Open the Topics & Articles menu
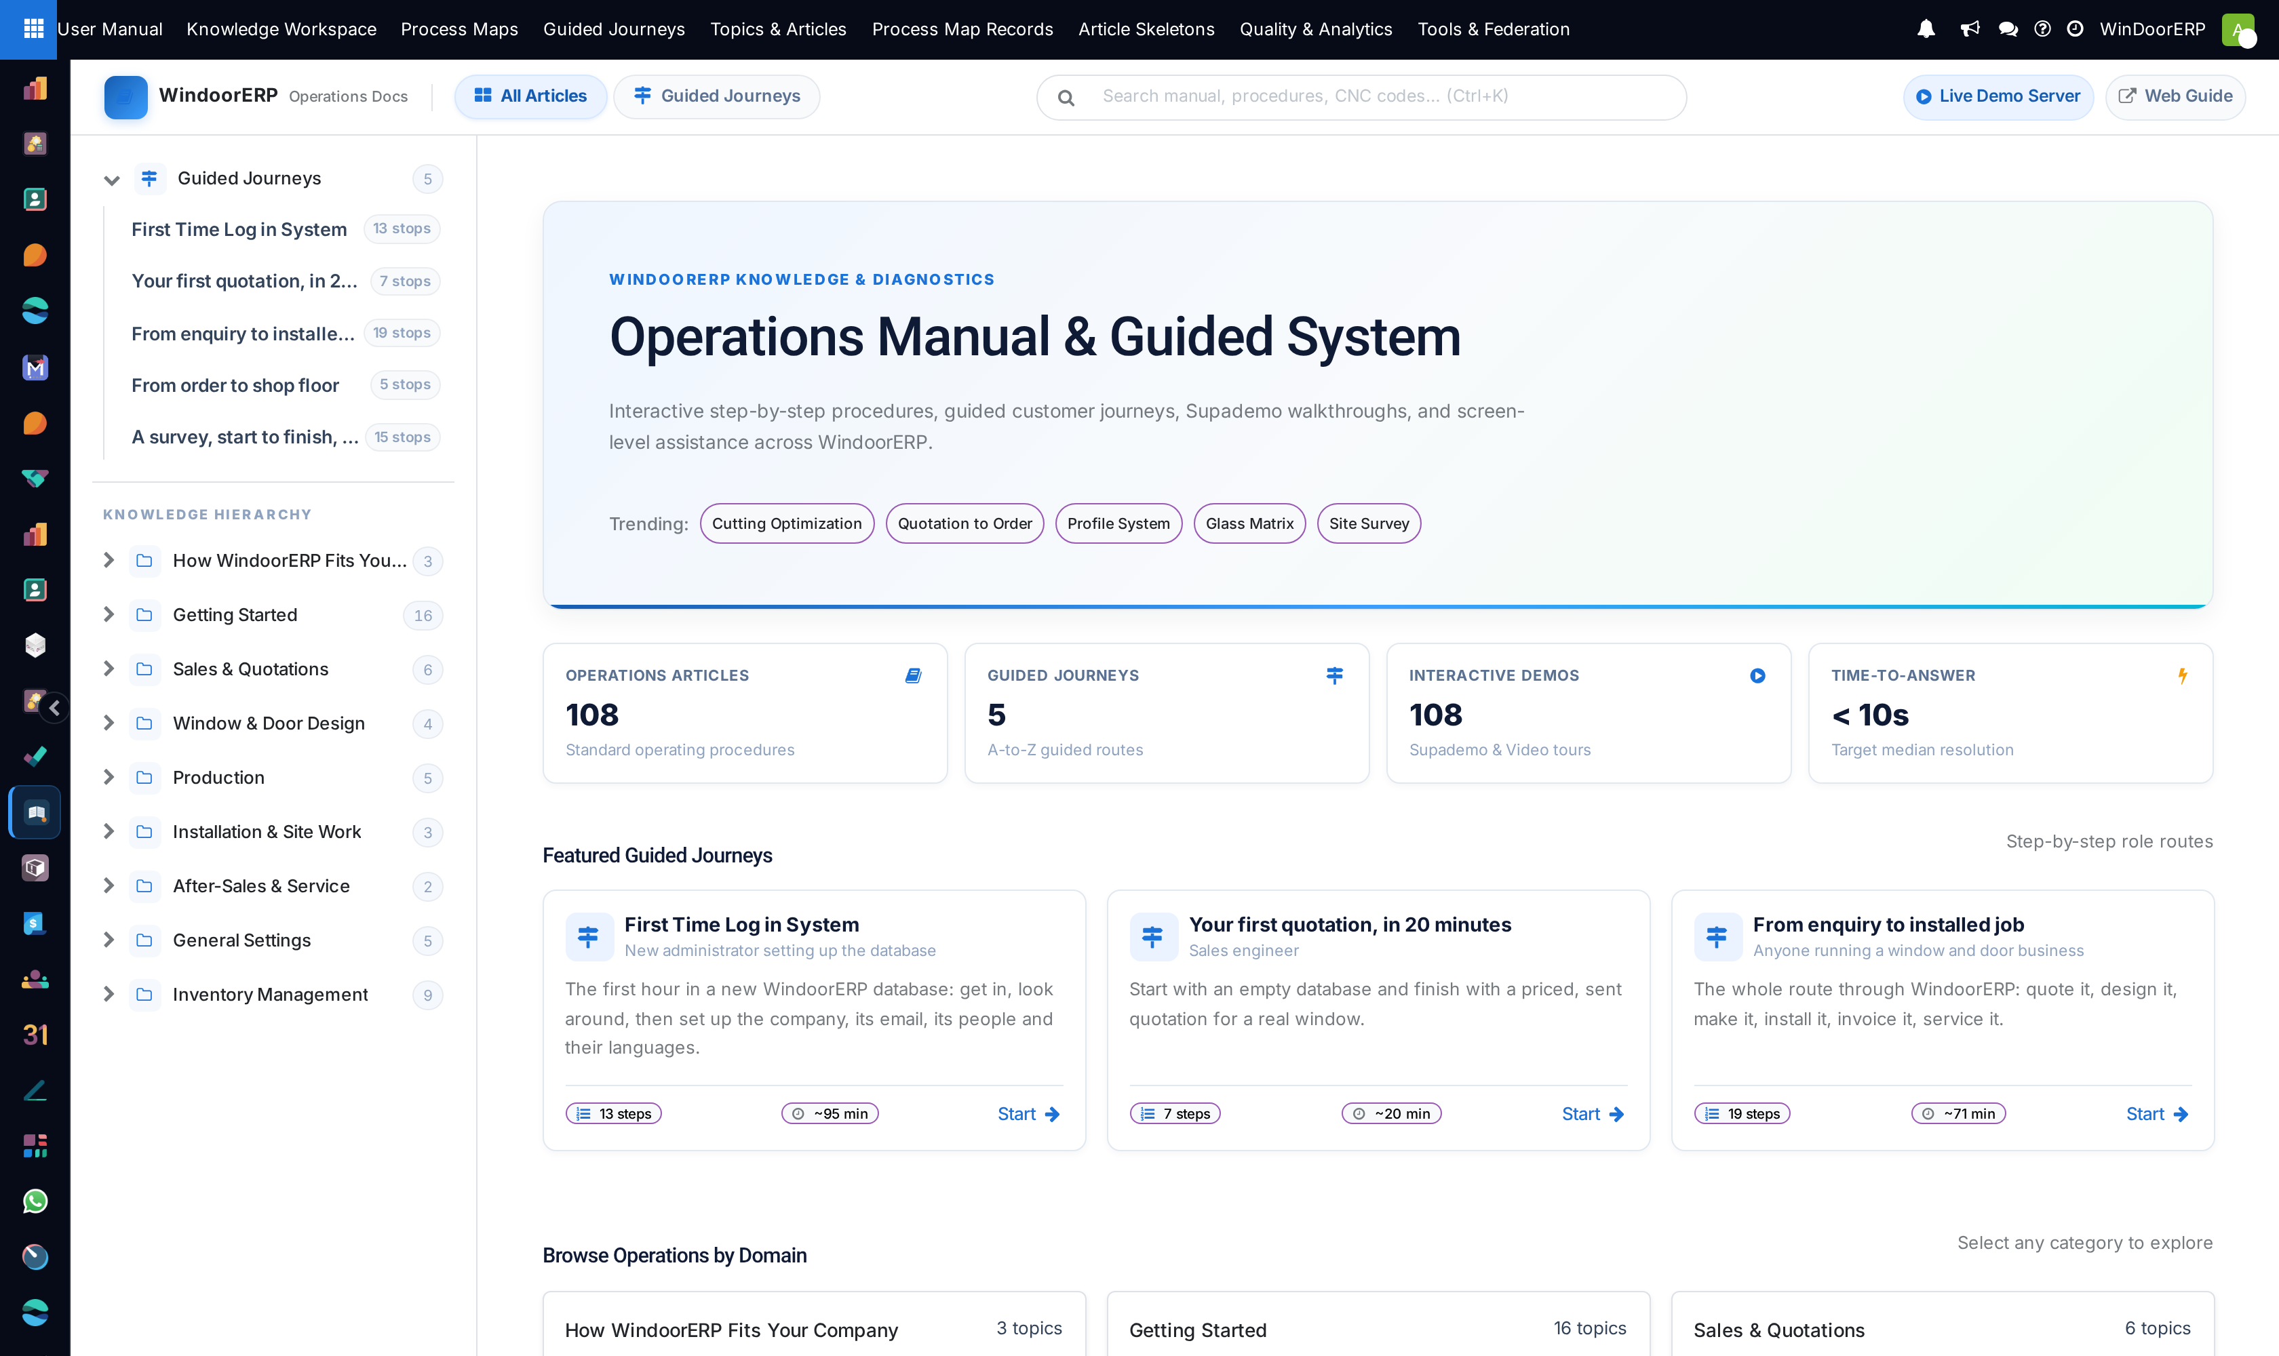Image resolution: width=2279 pixels, height=1356 pixels. (778, 29)
